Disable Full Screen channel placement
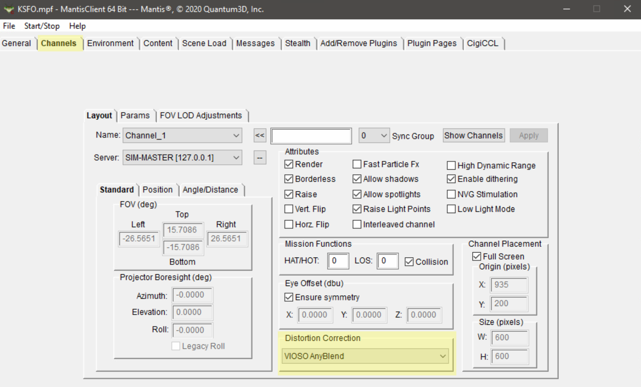Screen dimensions: 641x387 tap(476, 256)
